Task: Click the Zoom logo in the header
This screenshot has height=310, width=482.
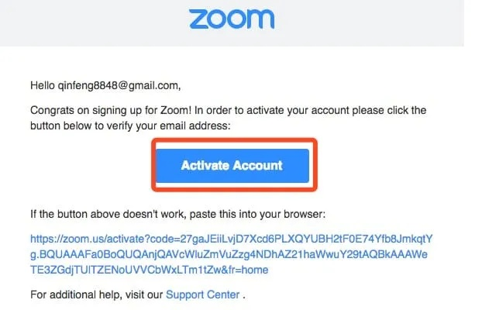Action: [x=232, y=19]
